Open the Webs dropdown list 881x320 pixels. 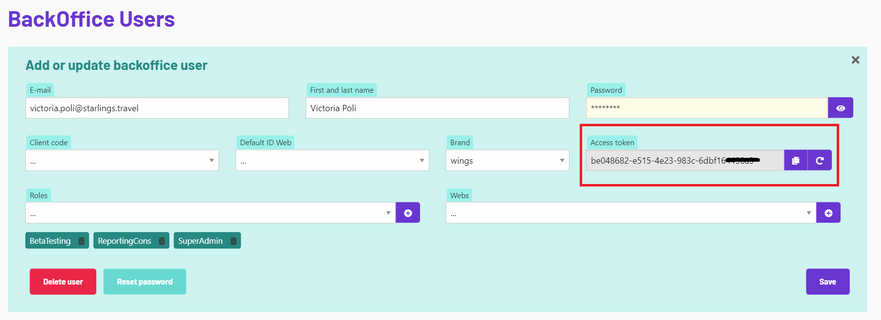(631, 213)
